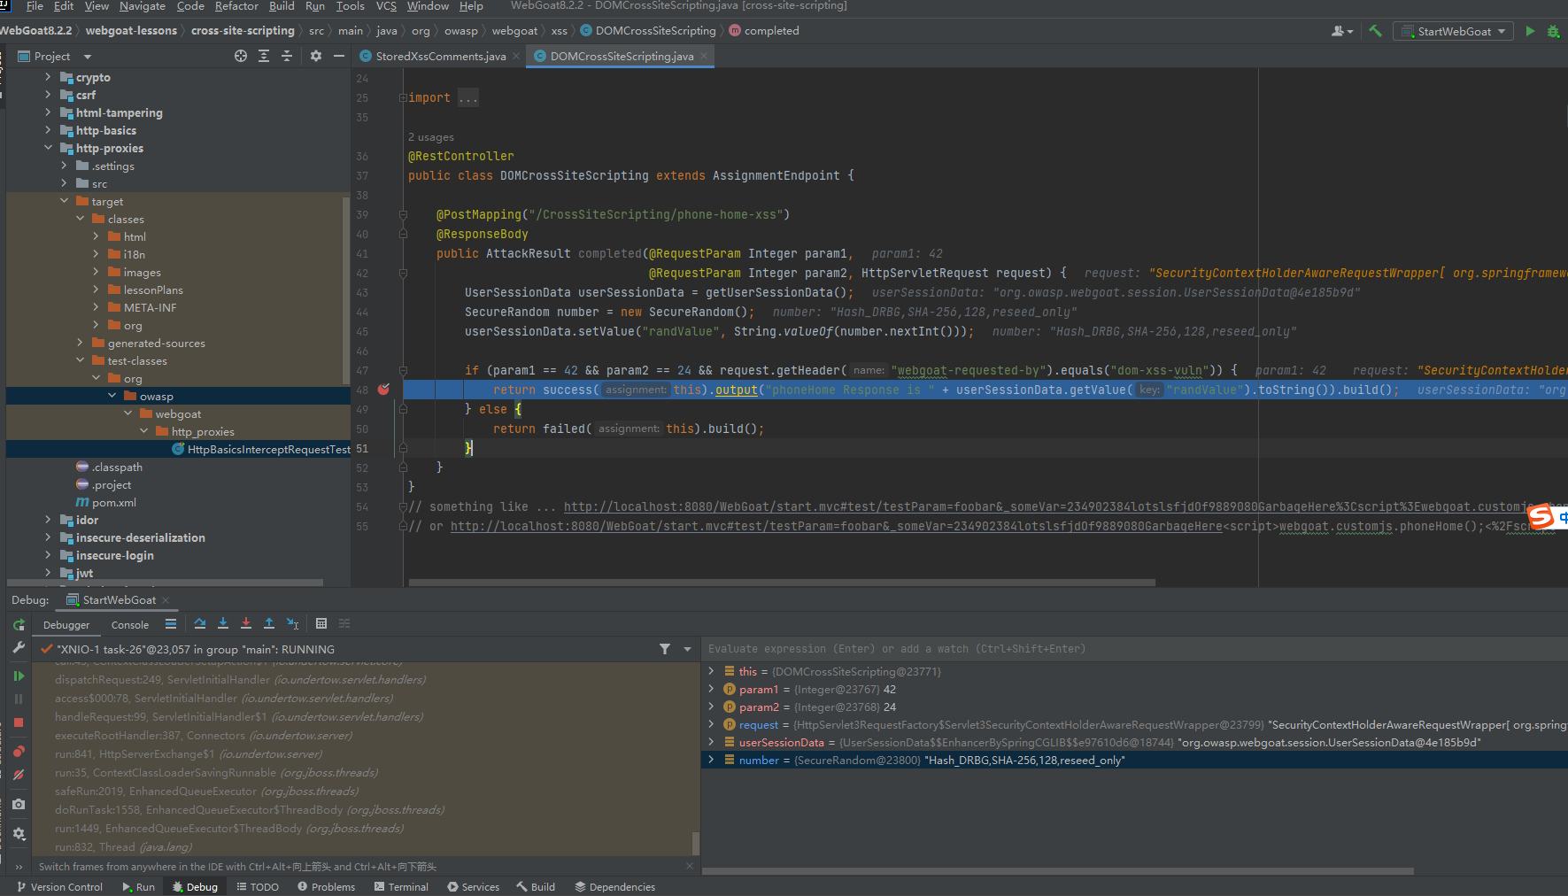Stop the debug session with red square
Viewport: 1568px width, 896px height.
19,722
